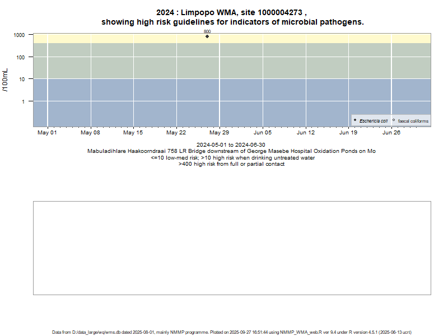The height and width of the screenshot is (336, 448).
Task: Click the May 01 x-axis label
Action: point(47,133)
